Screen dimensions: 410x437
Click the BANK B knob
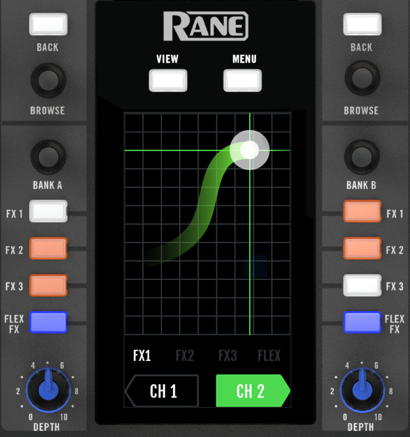tap(362, 157)
